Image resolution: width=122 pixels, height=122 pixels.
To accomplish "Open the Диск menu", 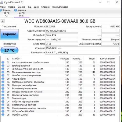I will [36, 7].
